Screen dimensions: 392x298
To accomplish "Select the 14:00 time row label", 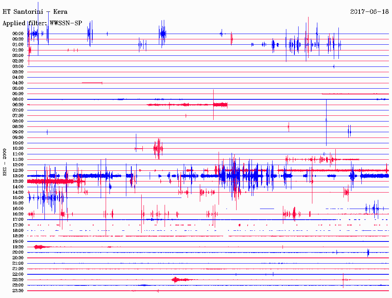I will [18, 187].
